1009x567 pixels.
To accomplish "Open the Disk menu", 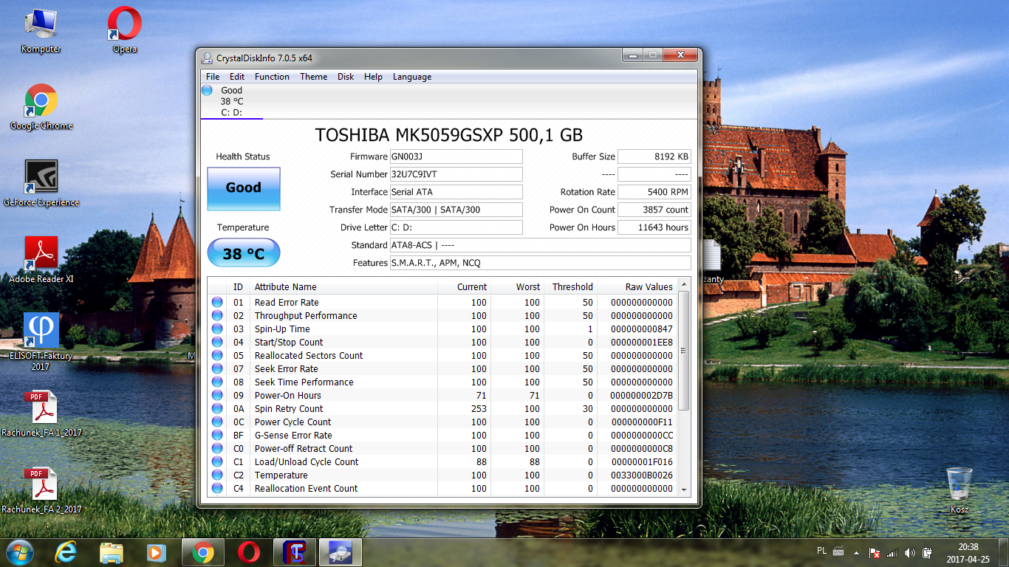I will pyautogui.click(x=346, y=77).
